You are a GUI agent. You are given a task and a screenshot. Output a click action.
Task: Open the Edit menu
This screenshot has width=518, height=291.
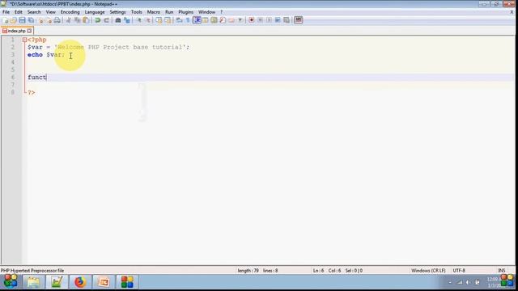coord(19,12)
